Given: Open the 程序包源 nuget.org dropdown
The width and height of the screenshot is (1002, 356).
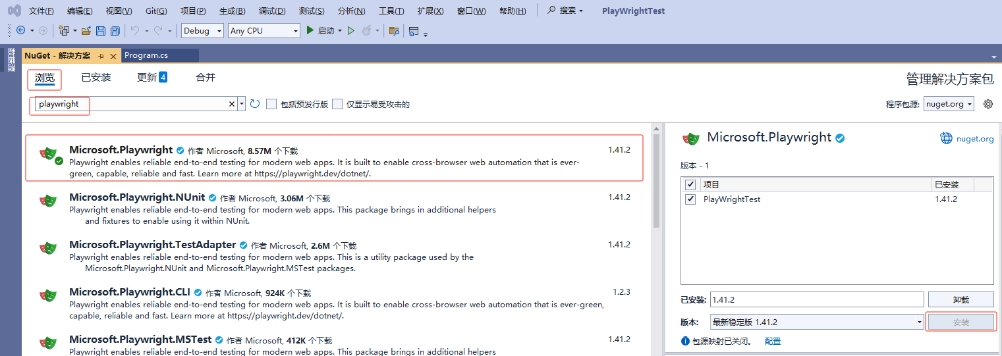Looking at the screenshot, I should (x=949, y=104).
